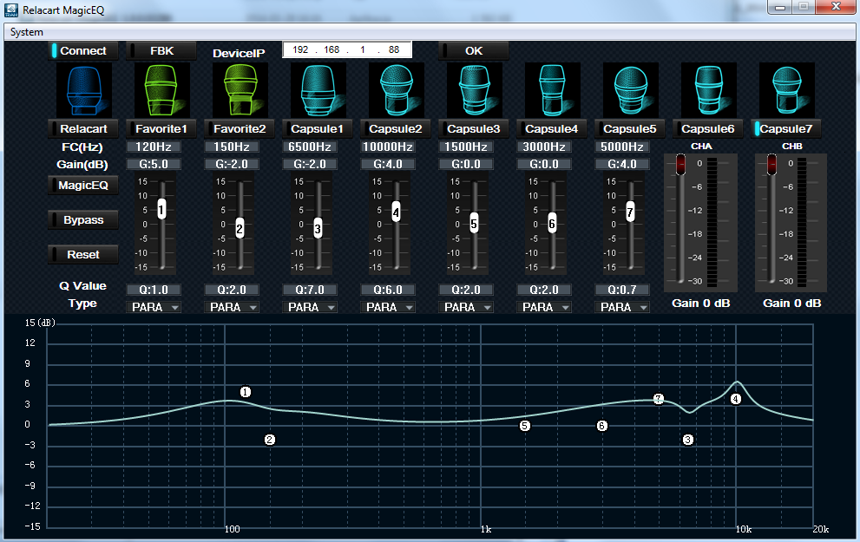Activate the Relacart preset button

coord(82,129)
